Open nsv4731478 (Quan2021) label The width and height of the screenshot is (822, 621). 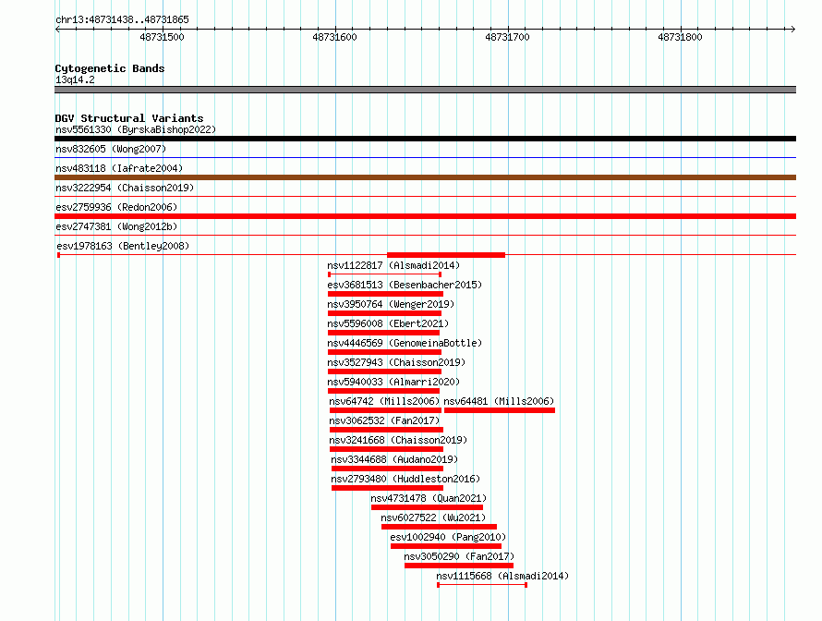tap(429, 498)
